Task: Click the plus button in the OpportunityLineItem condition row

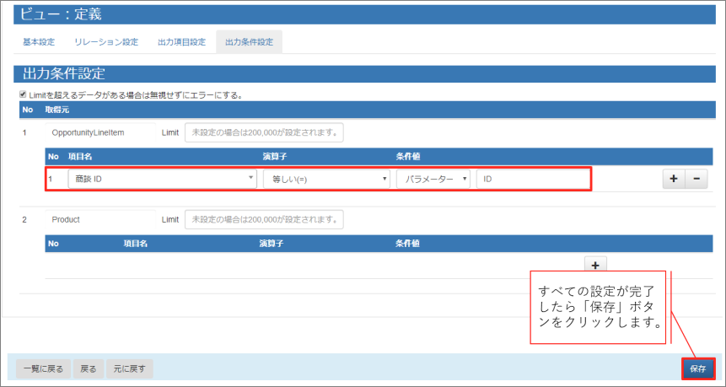Action: (674, 179)
